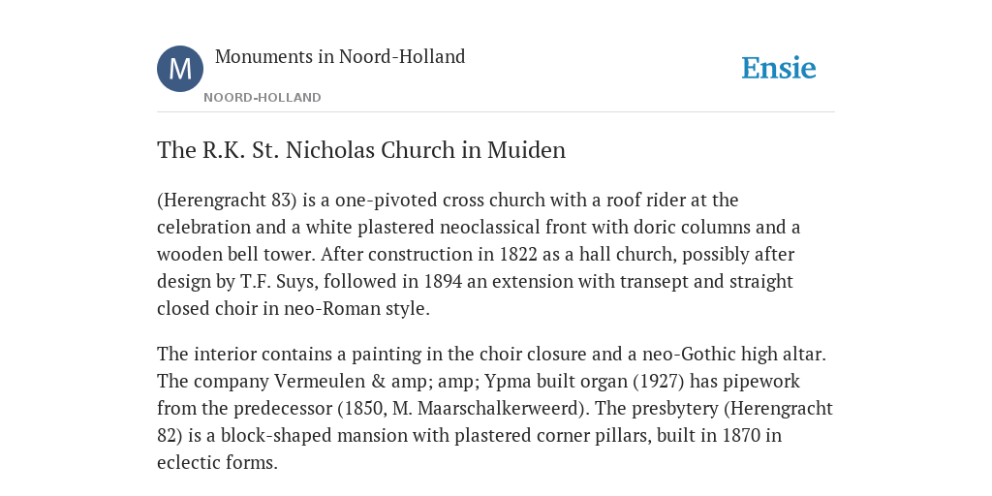Click the year 1894 in the text
Viewport: 992px width, 496px height.
coord(443,281)
